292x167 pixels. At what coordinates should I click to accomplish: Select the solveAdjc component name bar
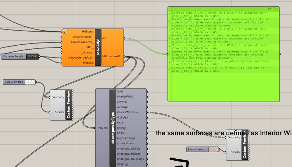98,48
